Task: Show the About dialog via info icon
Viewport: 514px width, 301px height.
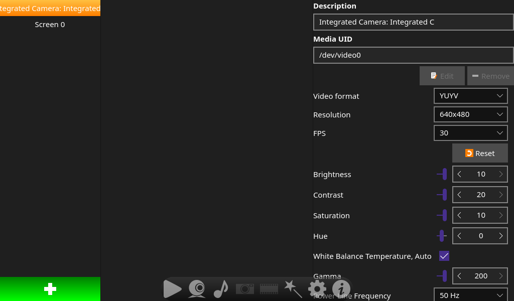Action: (341, 288)
